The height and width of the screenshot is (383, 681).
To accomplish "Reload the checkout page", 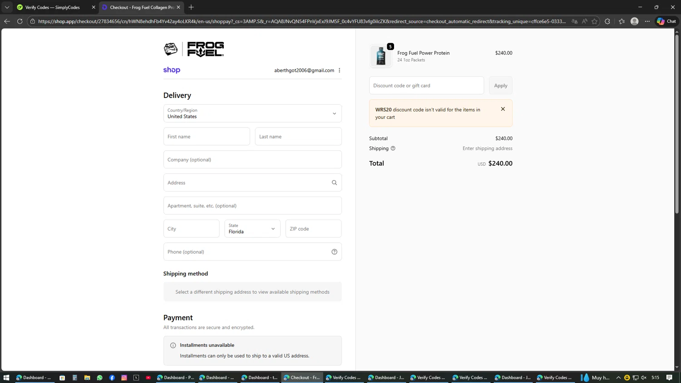I will (20, 21).
